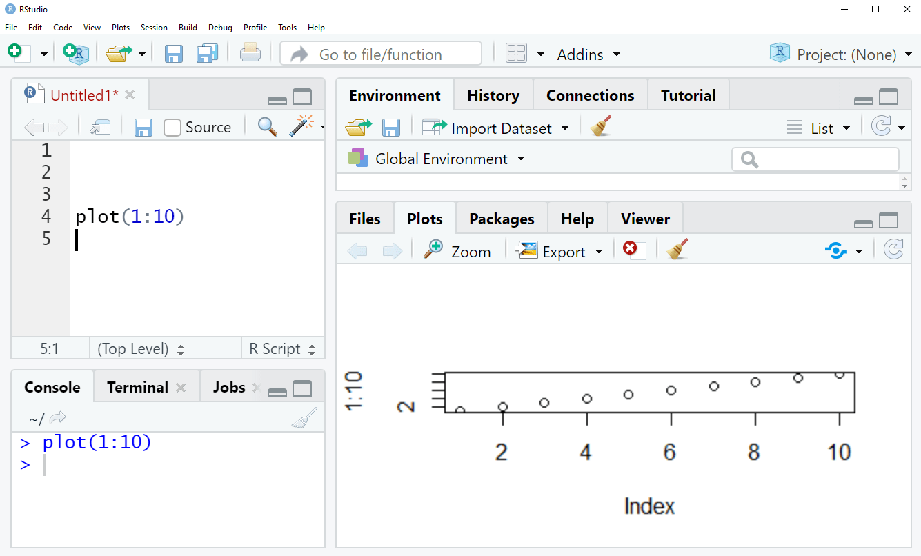
Task: Load workspace folder icon in Environment
Action: (x=359, y=127)
